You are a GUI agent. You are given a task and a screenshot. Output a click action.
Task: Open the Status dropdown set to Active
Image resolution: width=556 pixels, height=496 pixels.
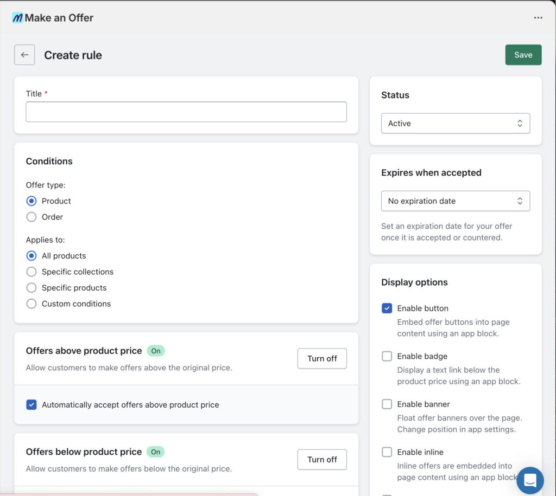455,124
